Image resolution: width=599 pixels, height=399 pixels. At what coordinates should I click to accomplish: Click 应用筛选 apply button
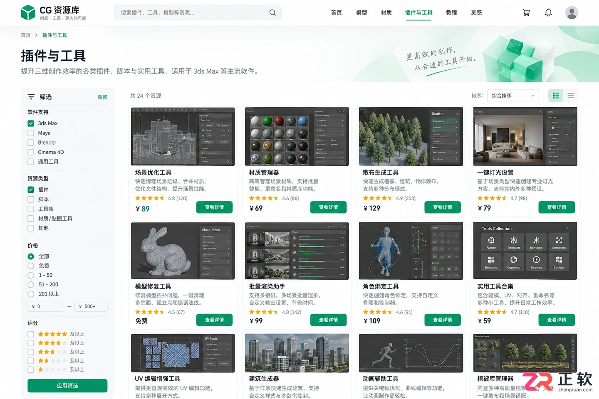point(67,386)
